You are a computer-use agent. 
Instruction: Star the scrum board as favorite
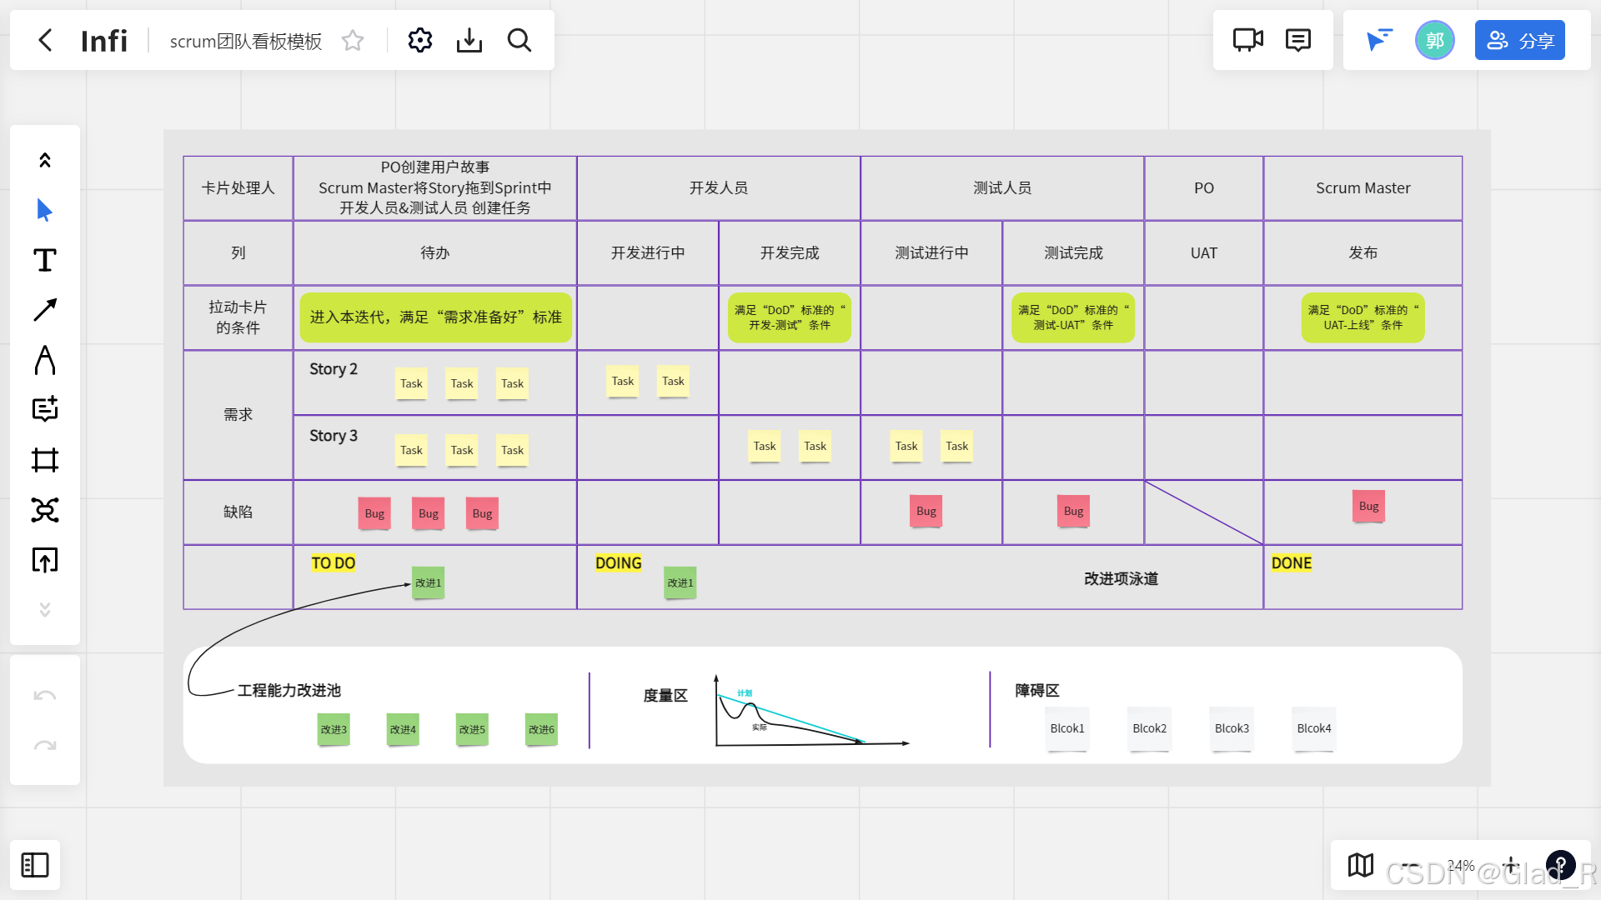pos(353,41)
